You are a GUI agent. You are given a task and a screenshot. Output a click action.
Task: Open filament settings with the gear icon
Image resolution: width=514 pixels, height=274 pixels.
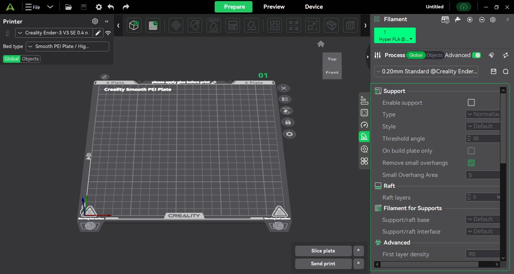tap(493, 19)
